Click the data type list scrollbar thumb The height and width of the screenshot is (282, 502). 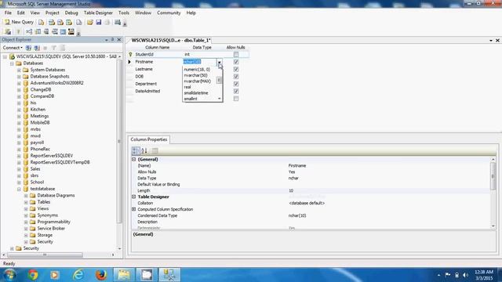[x=220, y=80]
